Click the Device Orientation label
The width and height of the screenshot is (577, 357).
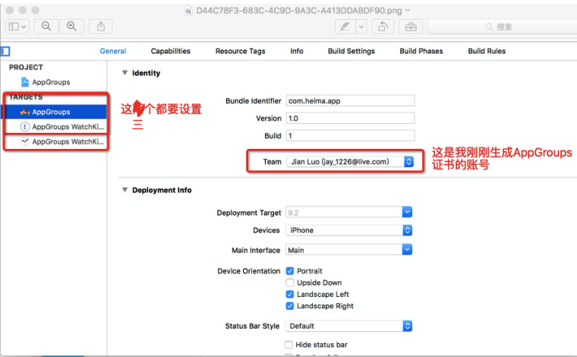tap(249, 271)
